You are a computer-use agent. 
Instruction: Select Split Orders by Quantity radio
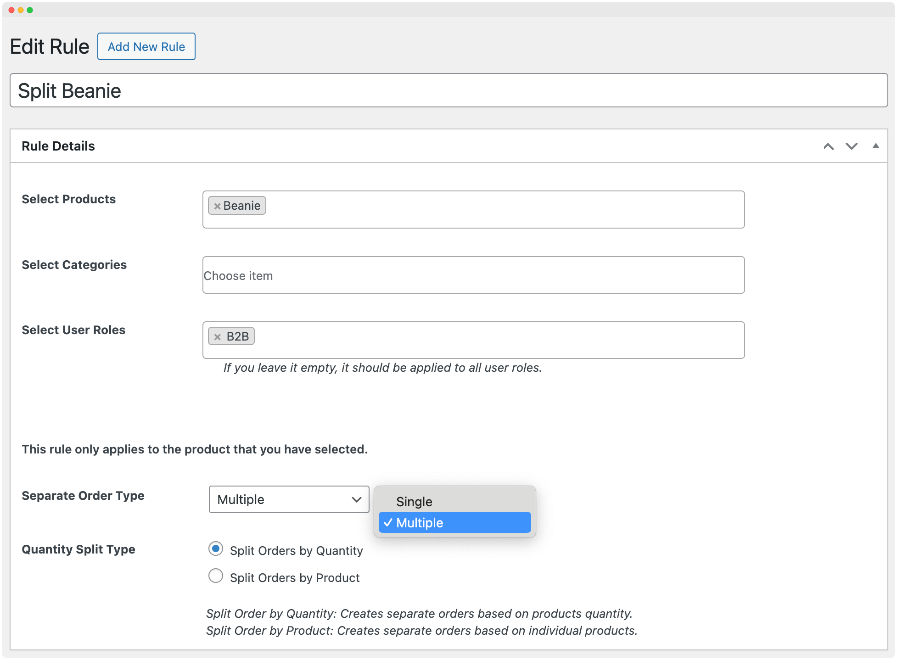pos(215,549)
